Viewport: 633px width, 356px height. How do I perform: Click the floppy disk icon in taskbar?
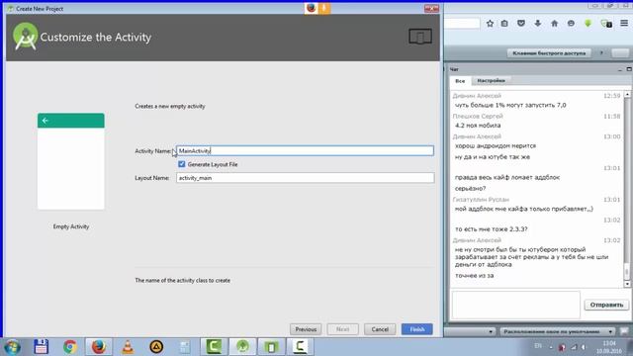42,347
